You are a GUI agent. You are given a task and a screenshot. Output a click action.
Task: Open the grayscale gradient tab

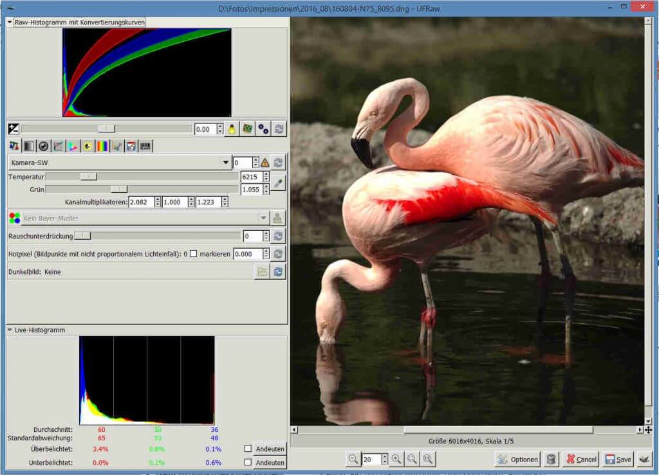tap(28, 146)
